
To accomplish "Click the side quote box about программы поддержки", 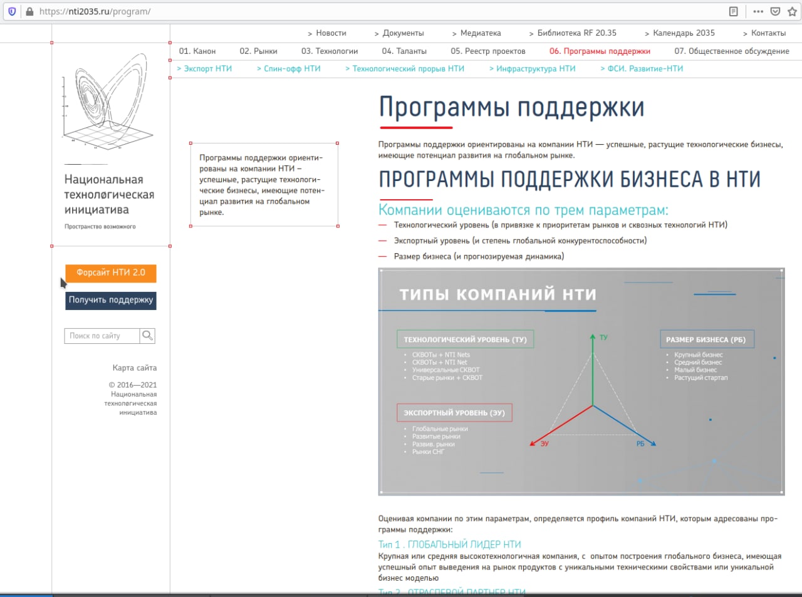I will click(x=264, y=184).
